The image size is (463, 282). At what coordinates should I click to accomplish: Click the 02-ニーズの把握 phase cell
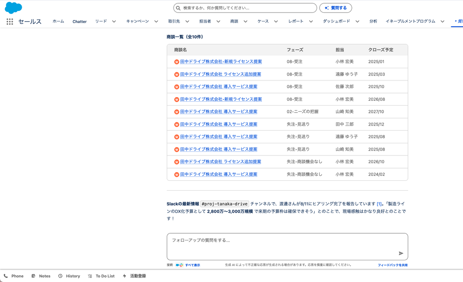(302, 112)
